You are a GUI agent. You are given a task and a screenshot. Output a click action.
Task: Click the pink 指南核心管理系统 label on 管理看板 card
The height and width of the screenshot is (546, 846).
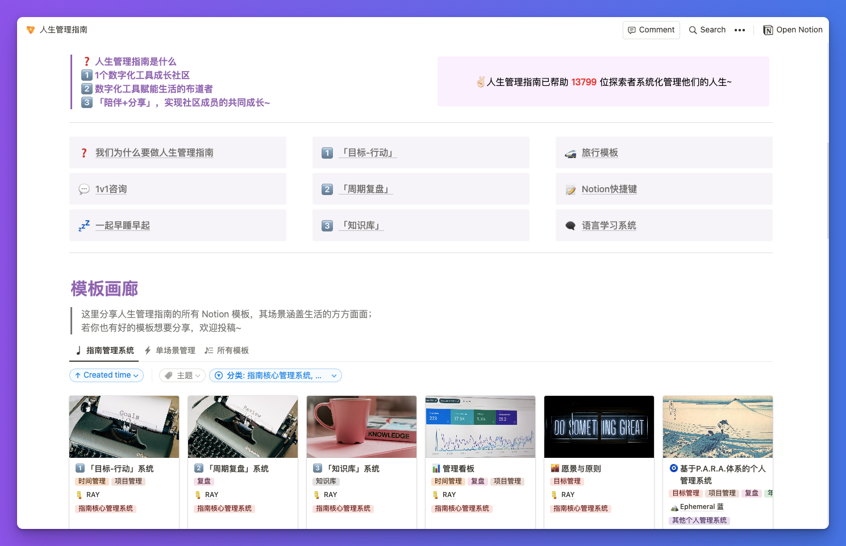coord(461,508)
